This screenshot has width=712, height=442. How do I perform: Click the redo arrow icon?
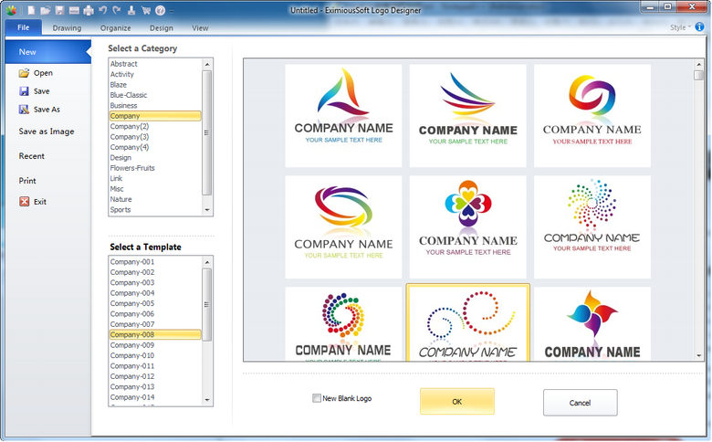tap(116, 10)
